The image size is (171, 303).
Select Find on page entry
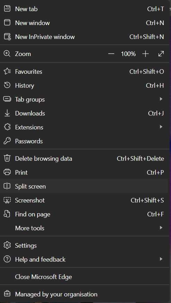(84, 214)
